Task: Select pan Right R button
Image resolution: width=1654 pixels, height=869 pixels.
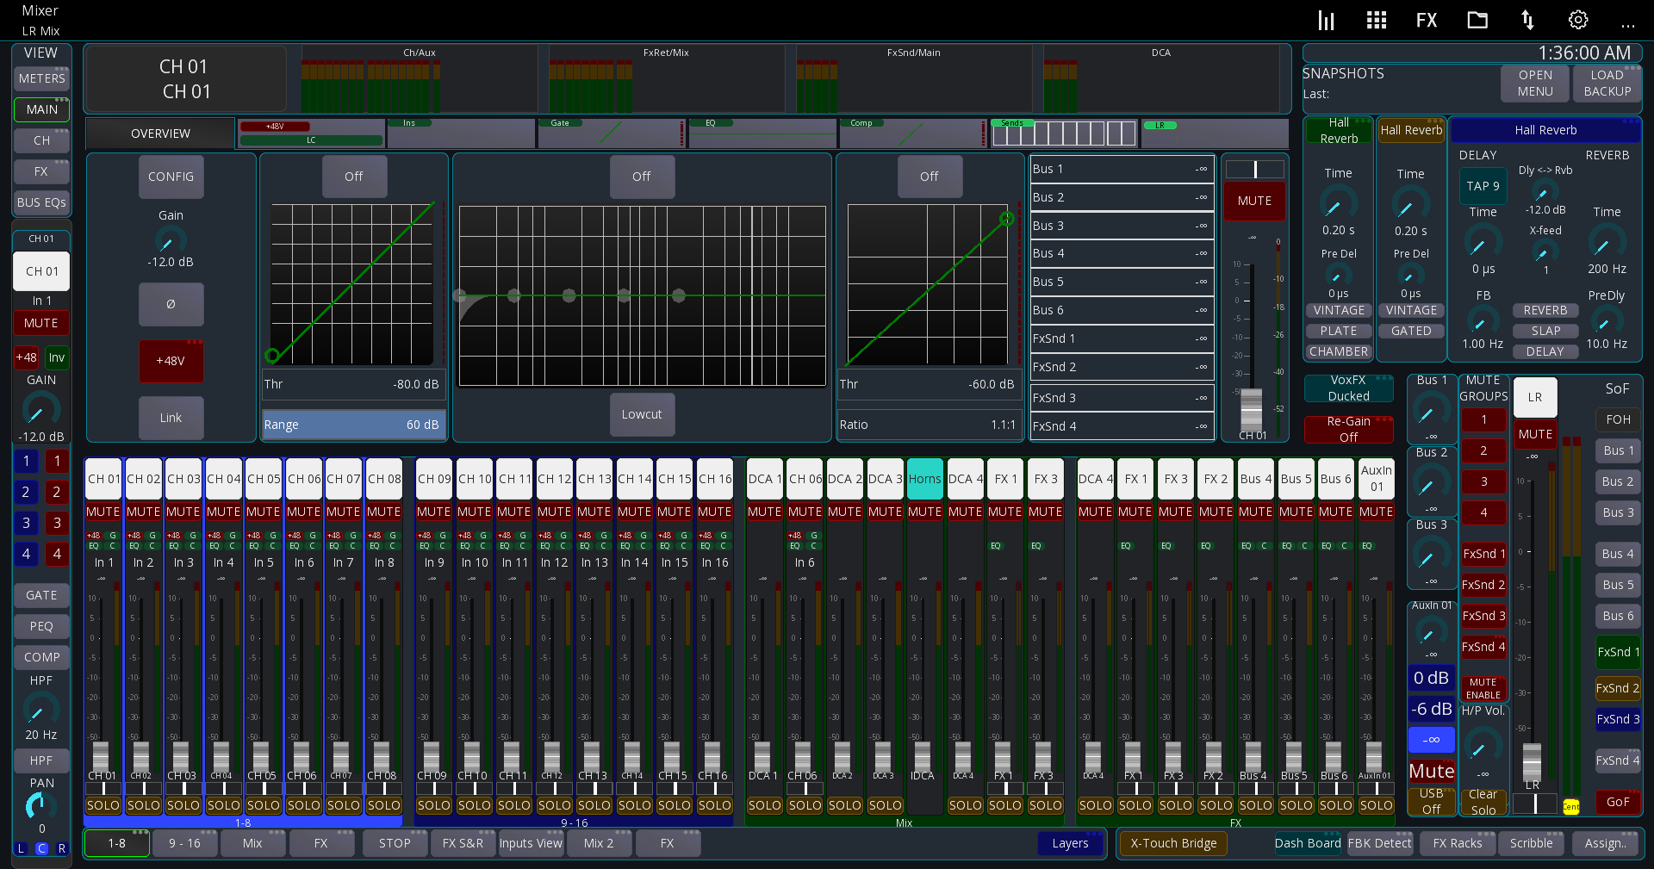Action: click(x=61, y=848)
